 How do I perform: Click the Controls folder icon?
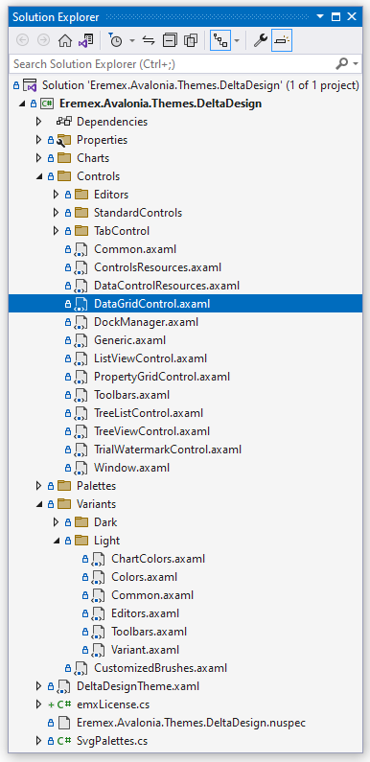(x=64, y=176)
